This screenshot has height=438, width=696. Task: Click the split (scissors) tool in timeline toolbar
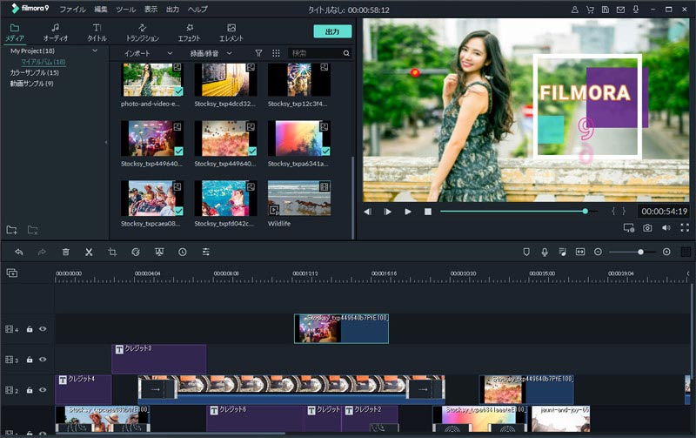89,252
